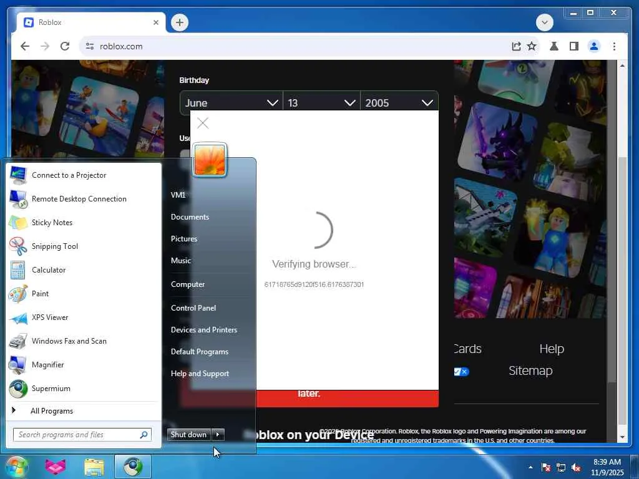Close the Verifying browser dialog
The height and width of the screenshot is (479, 639).
pos(203,123)
